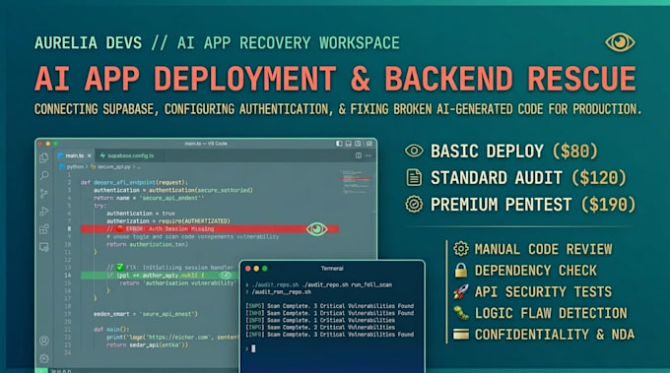
Task: Click line number 14 in the gutter
Action: [x=68, y=276]
